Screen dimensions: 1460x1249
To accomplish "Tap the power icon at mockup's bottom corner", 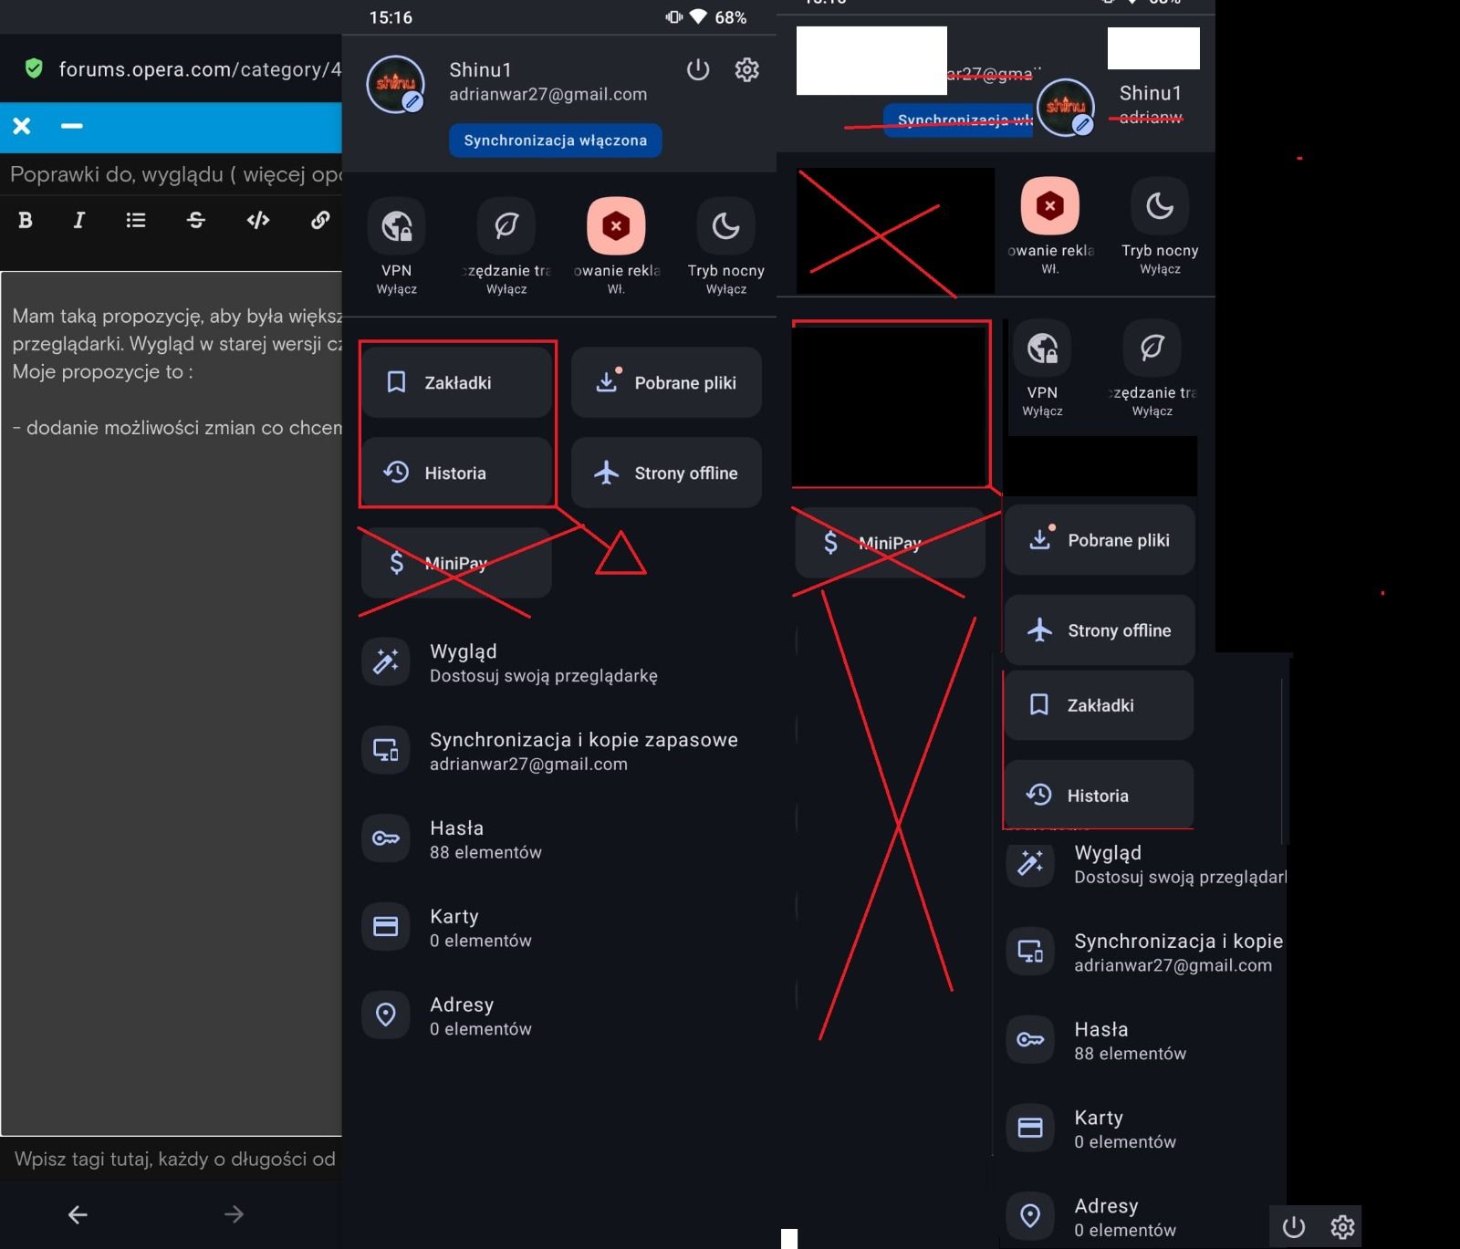I will click(1294, 1227).
